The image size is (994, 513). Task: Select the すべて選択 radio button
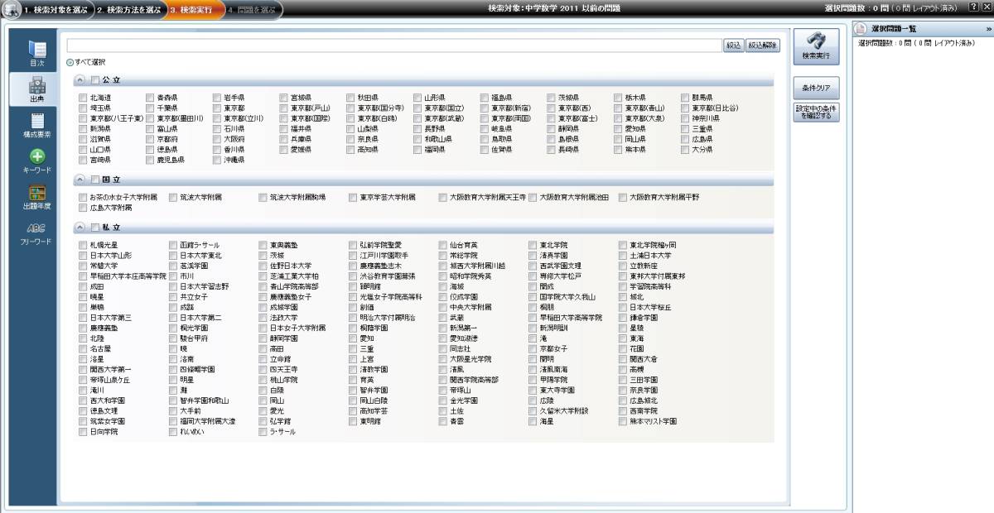[70, 62]
